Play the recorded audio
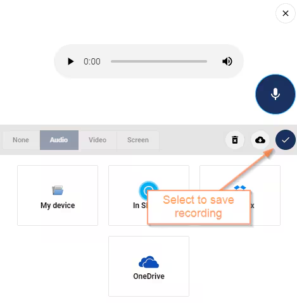This screenshot has height=303, width=297. [70, 61]
